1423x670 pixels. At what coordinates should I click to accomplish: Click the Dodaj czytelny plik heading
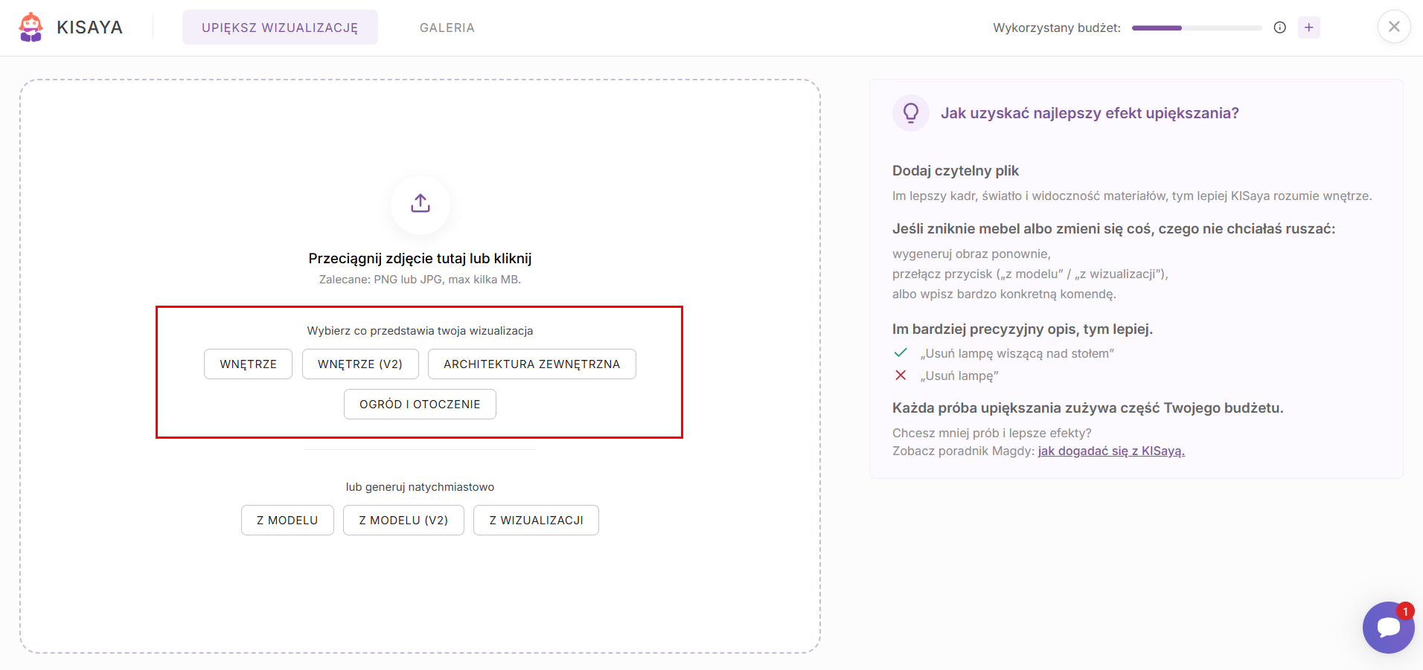[x=956, y=170]
